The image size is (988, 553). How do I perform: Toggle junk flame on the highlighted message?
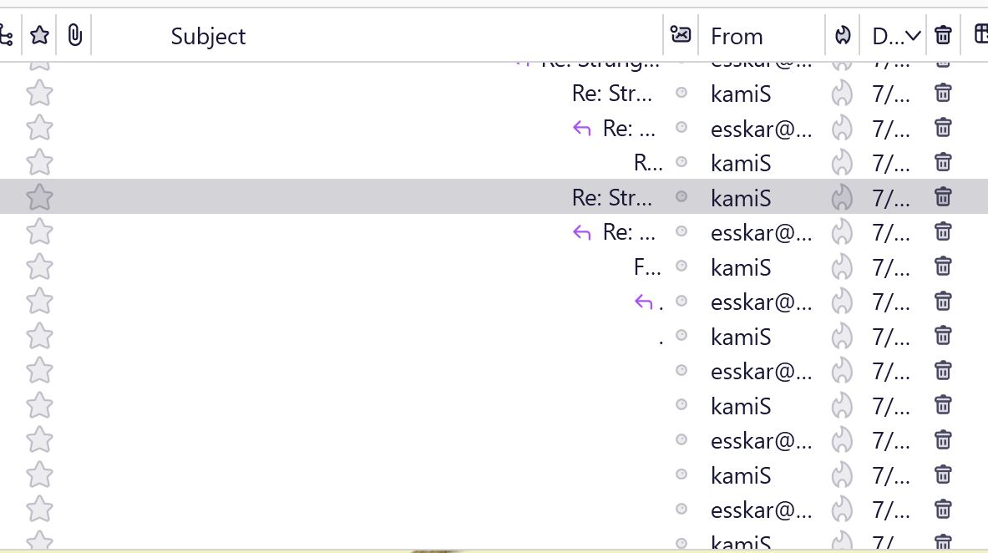click(x=842, y=197)
